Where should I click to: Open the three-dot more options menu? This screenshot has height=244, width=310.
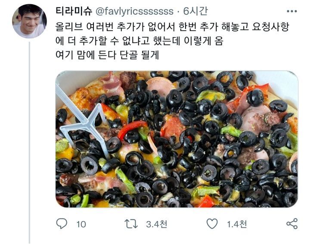click(291, 12)
